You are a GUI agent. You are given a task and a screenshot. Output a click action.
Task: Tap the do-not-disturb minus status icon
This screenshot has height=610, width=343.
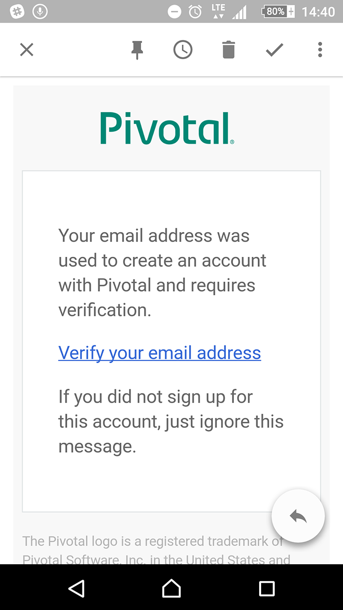coord(175,11)
